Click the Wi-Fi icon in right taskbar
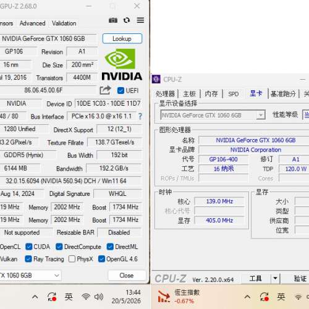Screen dimensions: 309x309 point(298,297)
